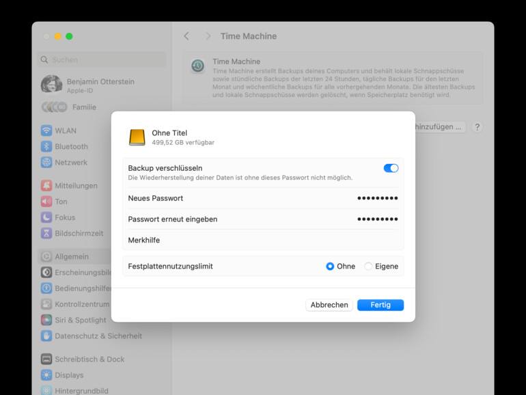Click the Apple-ID label
Screen dimensions: 526x395
pyautogui.click(x=80, y=91)
